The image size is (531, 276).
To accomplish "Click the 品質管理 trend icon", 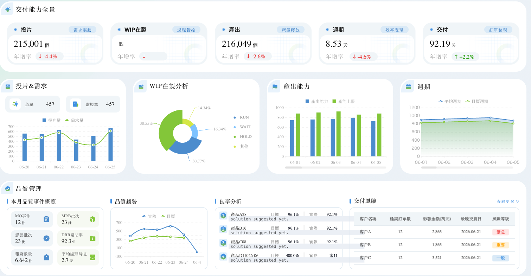I will (x=8, y=189).
